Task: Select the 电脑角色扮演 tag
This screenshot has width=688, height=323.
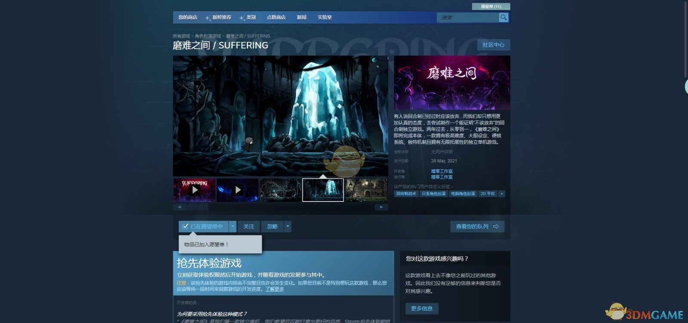Action: tap(463, 194)
